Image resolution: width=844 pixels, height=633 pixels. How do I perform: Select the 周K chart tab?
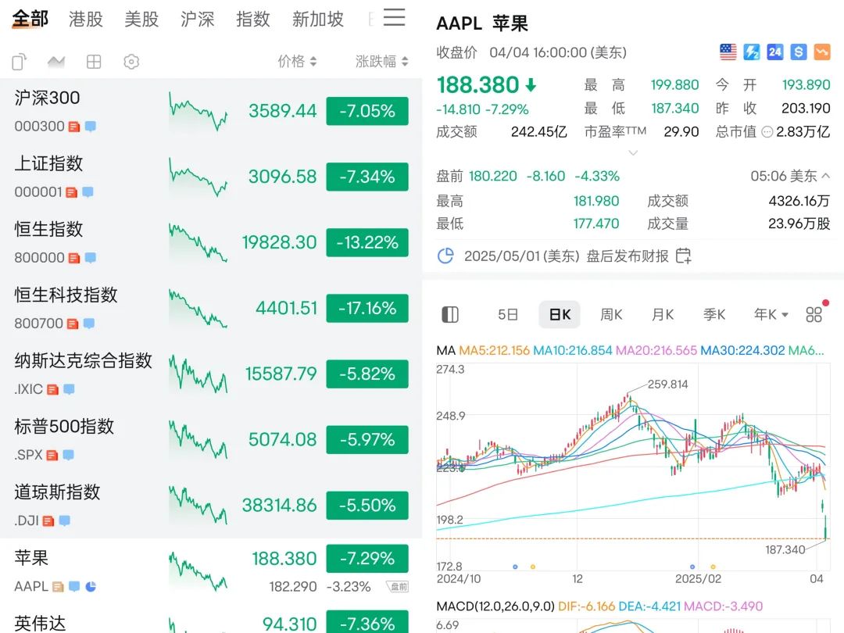(x=611, y=314)
